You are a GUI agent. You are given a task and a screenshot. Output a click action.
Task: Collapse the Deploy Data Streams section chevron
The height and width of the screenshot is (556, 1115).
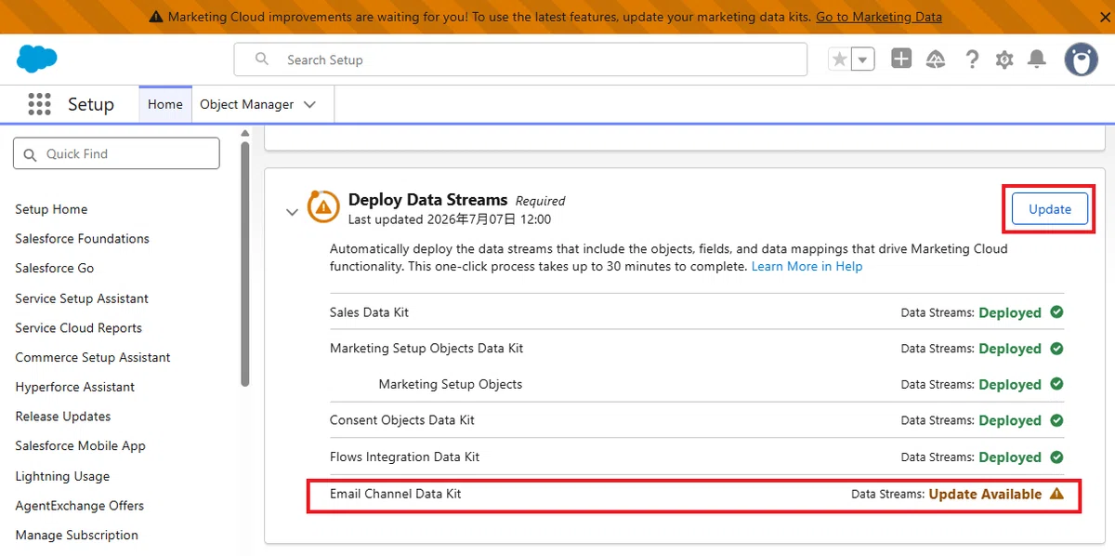pos(292,212)
